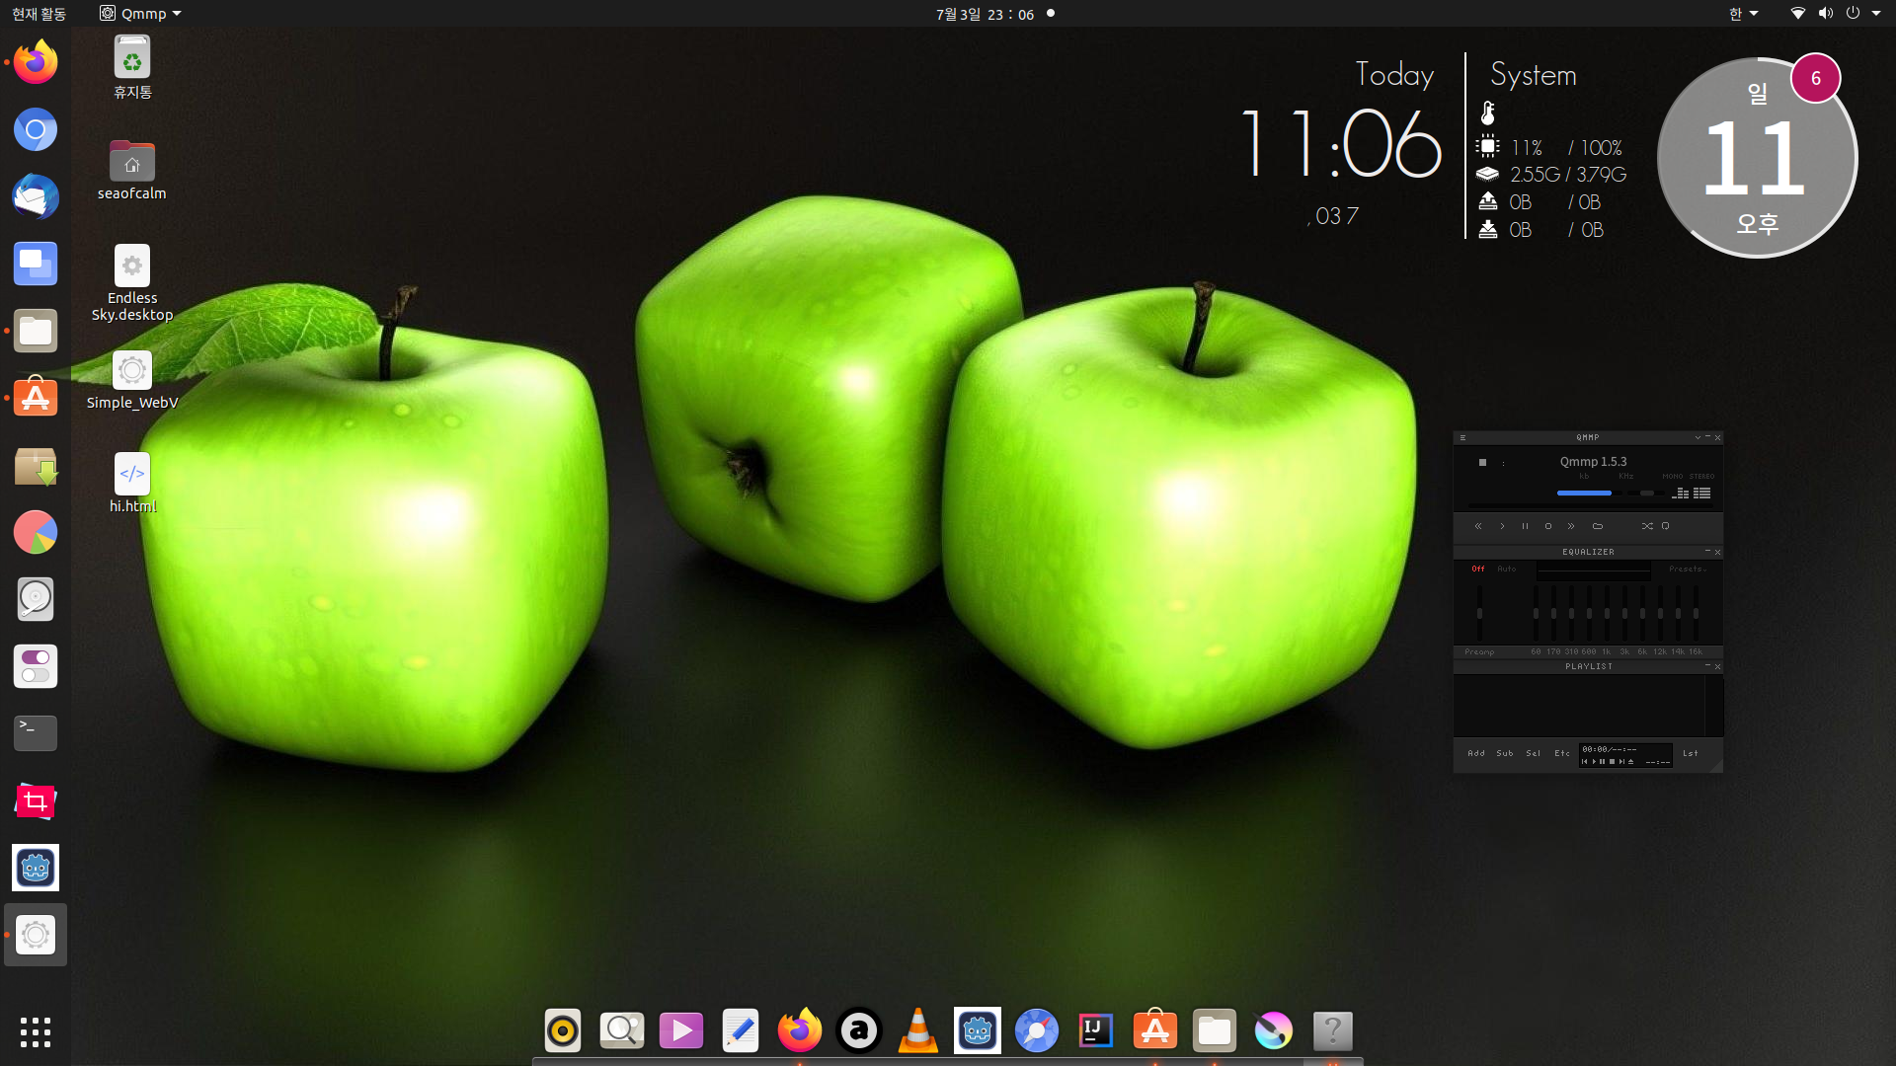Toggle shuffle mode in Qmmp
The width and height of the screenshot is (1896, 1066).
(1646, 526)
